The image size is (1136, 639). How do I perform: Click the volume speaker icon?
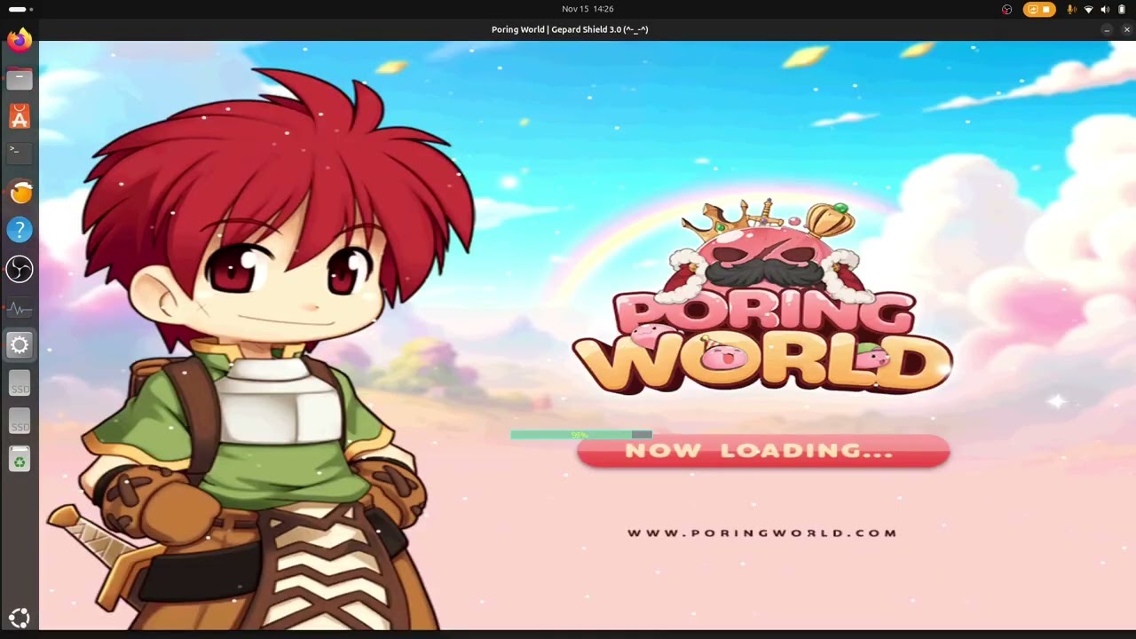[x=1105, y=10]
